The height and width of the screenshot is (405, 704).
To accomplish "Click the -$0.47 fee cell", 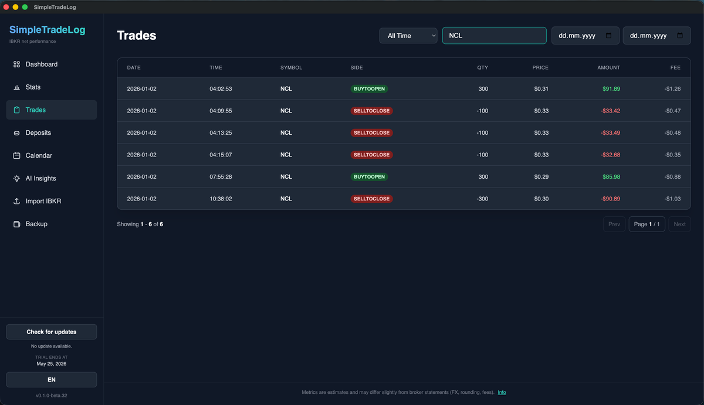I will (x=672, y=111).
